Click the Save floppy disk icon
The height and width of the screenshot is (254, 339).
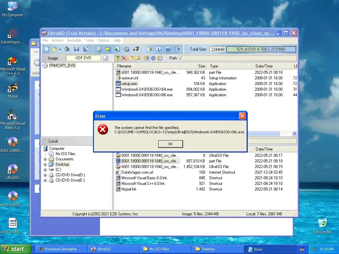point(76,49)
